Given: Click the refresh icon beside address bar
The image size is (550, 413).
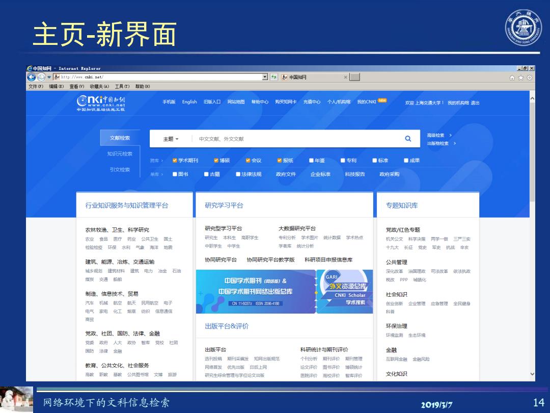Looking at the screenshot, I should point(273,77).
